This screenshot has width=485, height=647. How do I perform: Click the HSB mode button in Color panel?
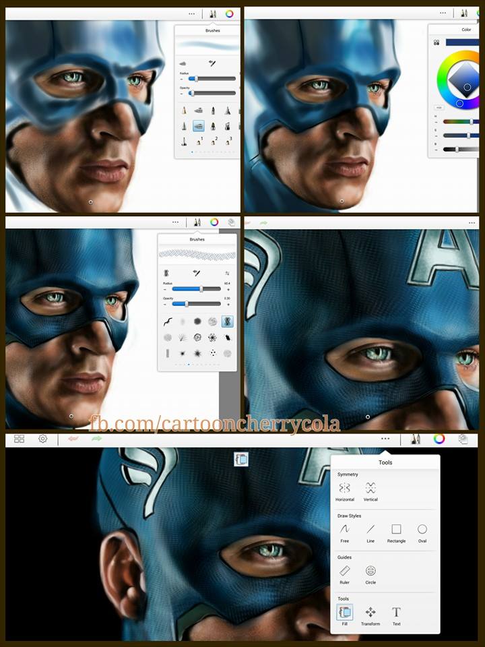[x=439, y=107]
